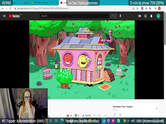The height and width of the screenshot is (124, 166).
Task: Open the orange Chrome profile avatar
Action: click(x=159, y=8)
